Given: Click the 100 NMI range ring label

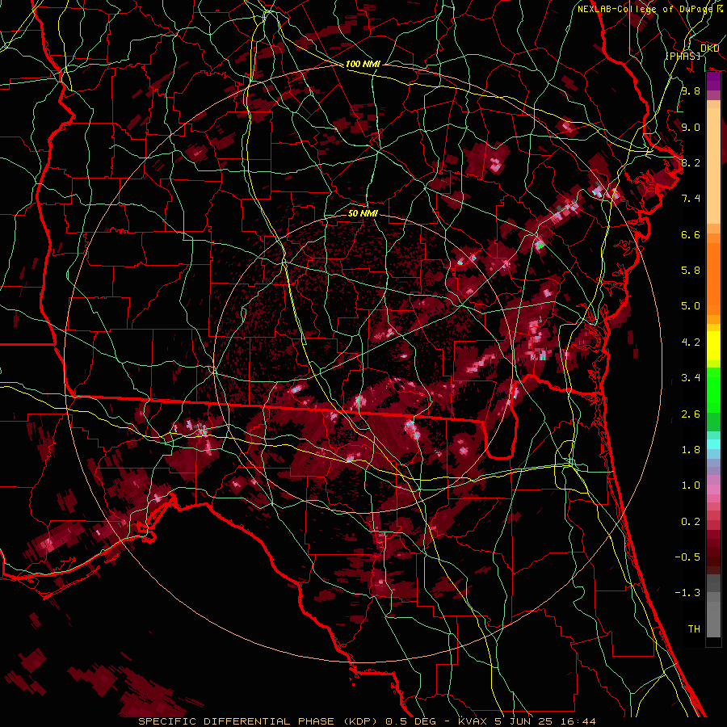Looking at the screenshot, I should click(363, 64).
